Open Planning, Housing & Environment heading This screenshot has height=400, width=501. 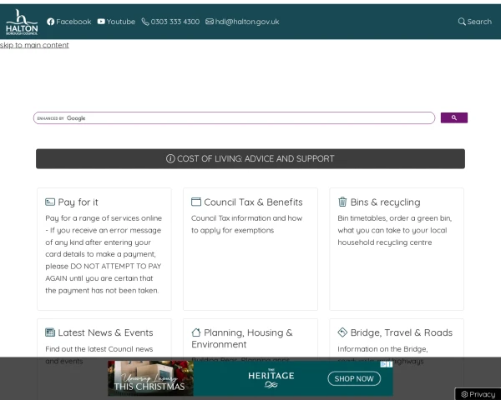[242, 338]
